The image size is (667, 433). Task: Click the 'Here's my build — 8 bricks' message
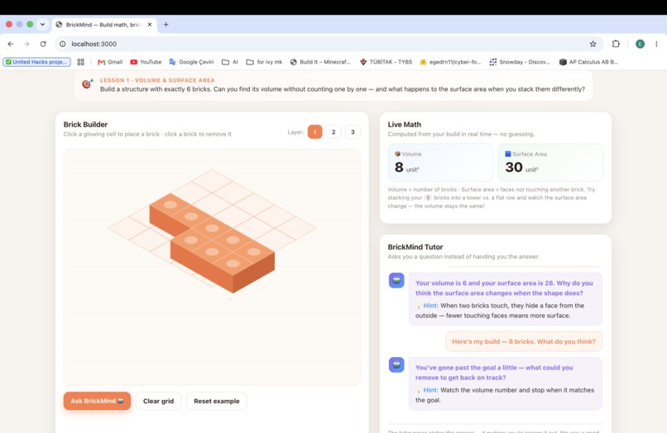tap(524, 341)
